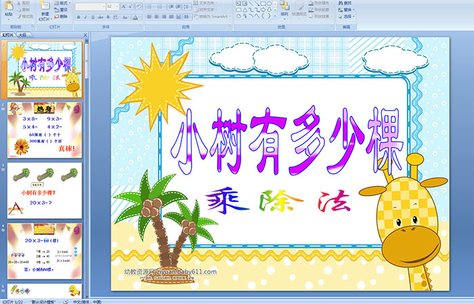Screen dimensions: 474x304
Task: Open Align Text (对齐文本) dropdown
Action: pyautogui.click(x=205, y=9)
